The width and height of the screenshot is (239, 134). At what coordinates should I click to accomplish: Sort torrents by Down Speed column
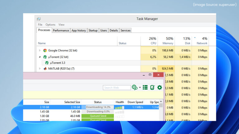point(135,102)
